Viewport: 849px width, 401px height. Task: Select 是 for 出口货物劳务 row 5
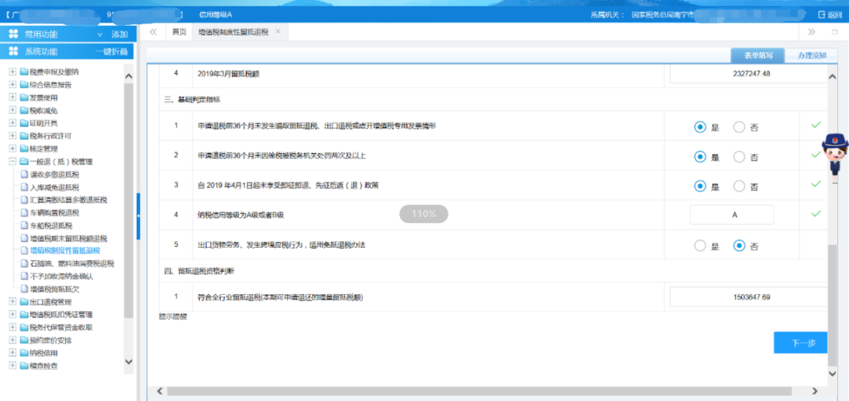[x=700, y=245]
